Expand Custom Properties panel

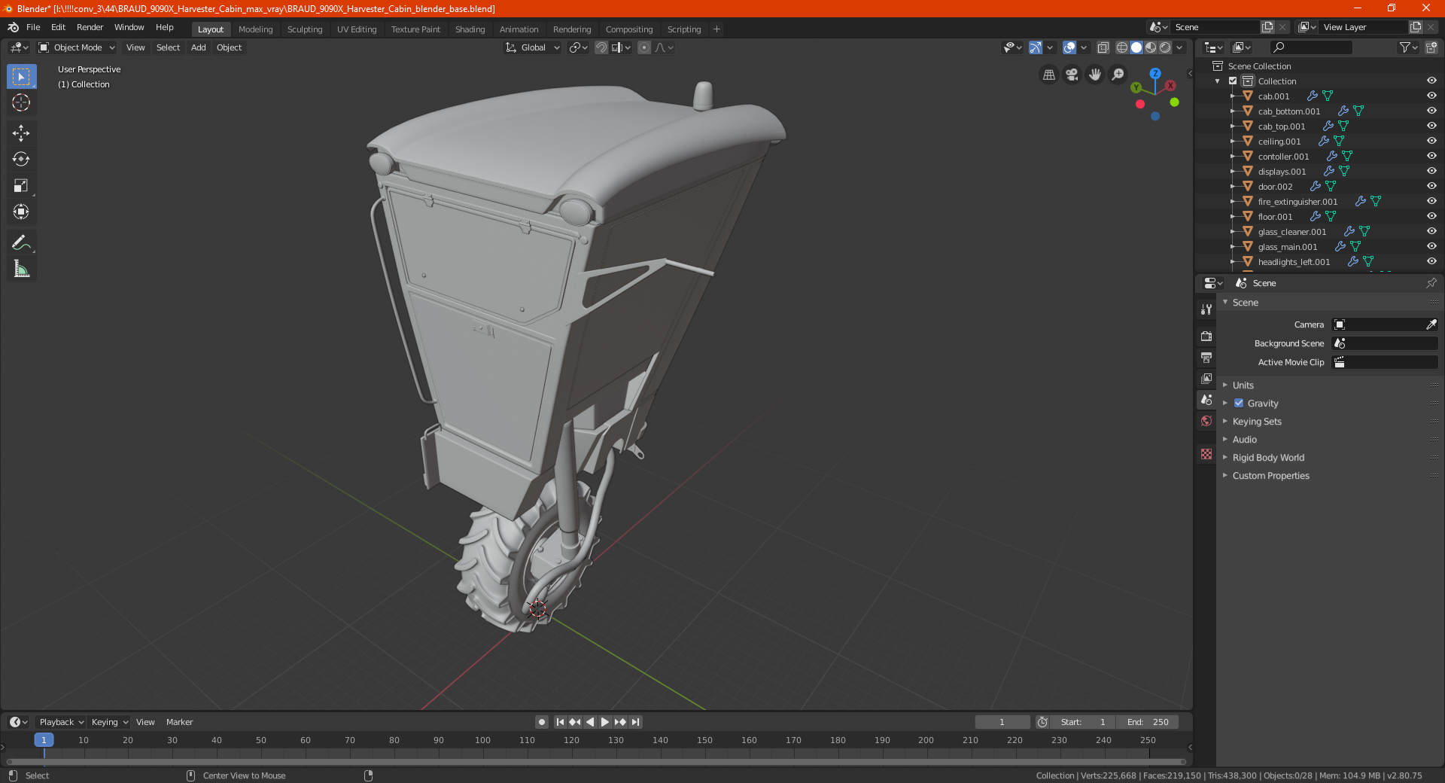coord(1270,476)
